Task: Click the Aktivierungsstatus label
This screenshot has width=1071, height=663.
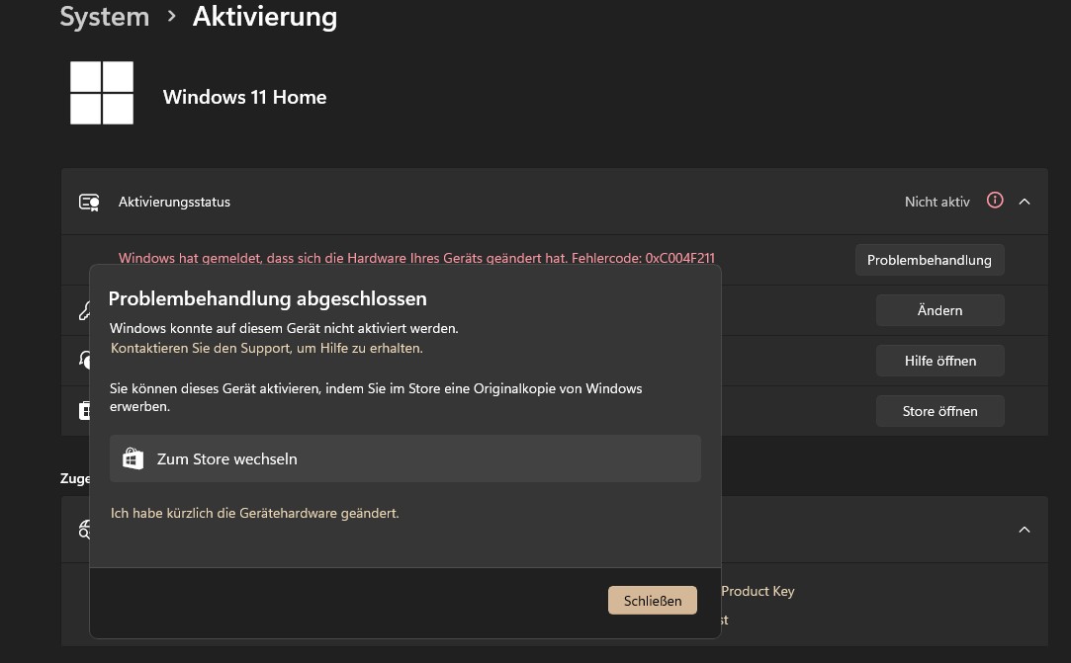Action: pos(174,202)
